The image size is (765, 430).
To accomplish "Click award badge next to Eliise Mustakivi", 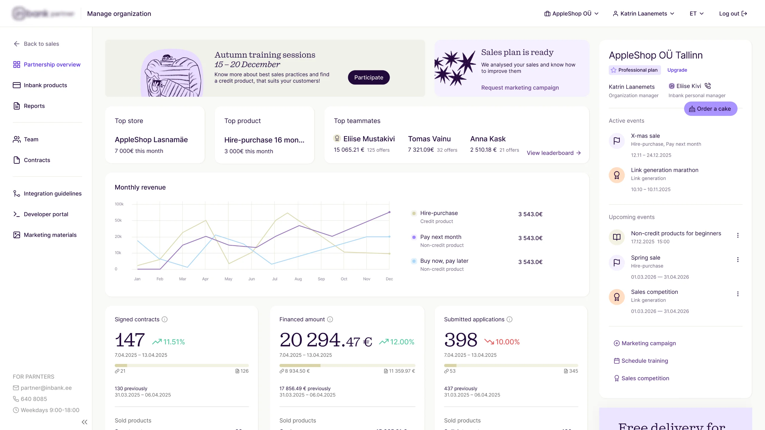I will [337, 138].
